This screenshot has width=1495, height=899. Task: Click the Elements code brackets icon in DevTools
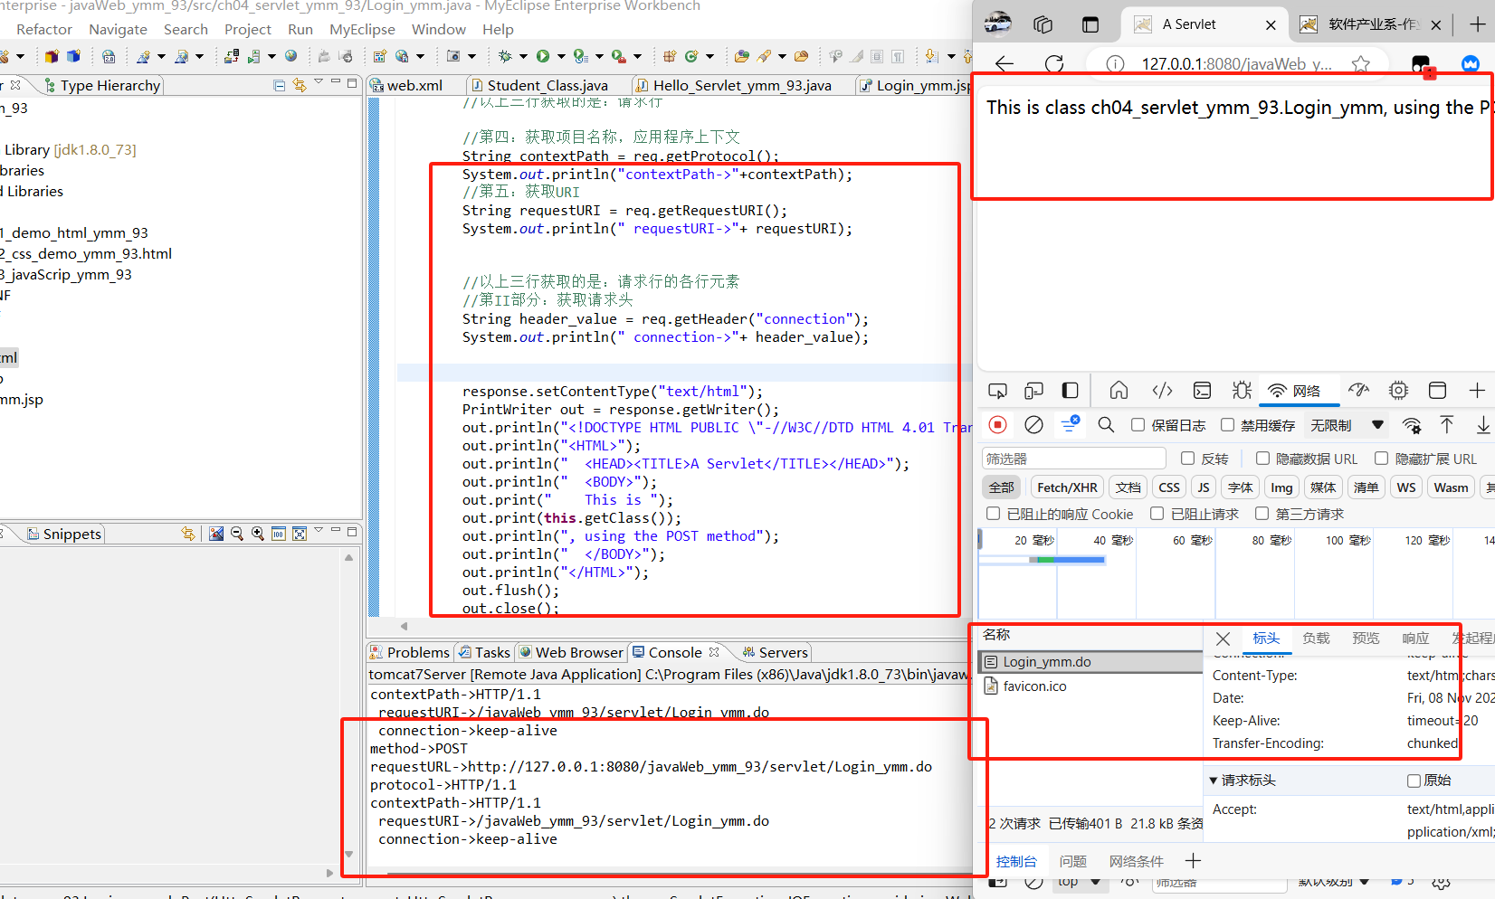(x=1162, y=391)
